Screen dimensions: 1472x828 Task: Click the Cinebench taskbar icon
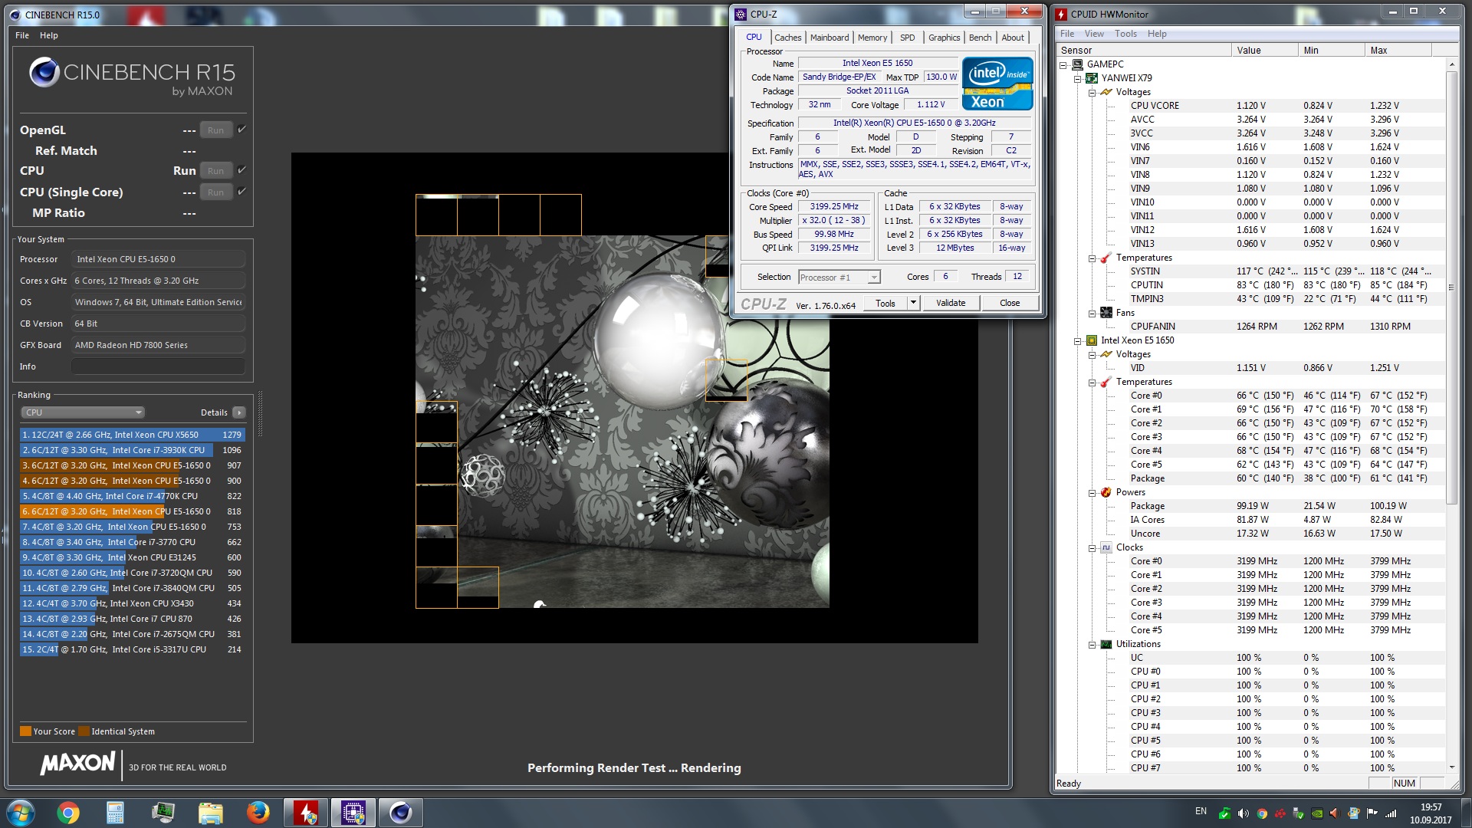400,813
